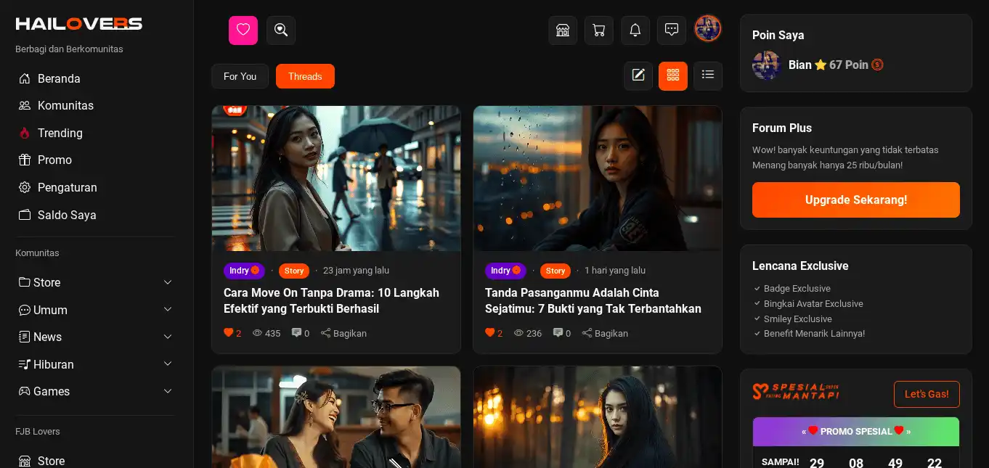Screen dimensions: 989x468
Task: Open Saldo Saya from the sidebar
Action: point(67,215)
